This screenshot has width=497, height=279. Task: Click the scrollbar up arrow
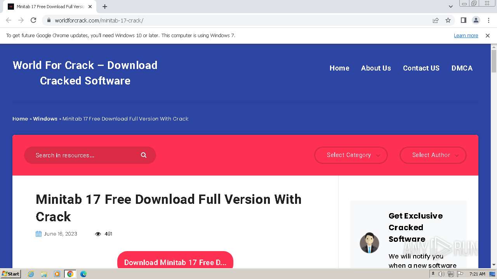[494, 46]
